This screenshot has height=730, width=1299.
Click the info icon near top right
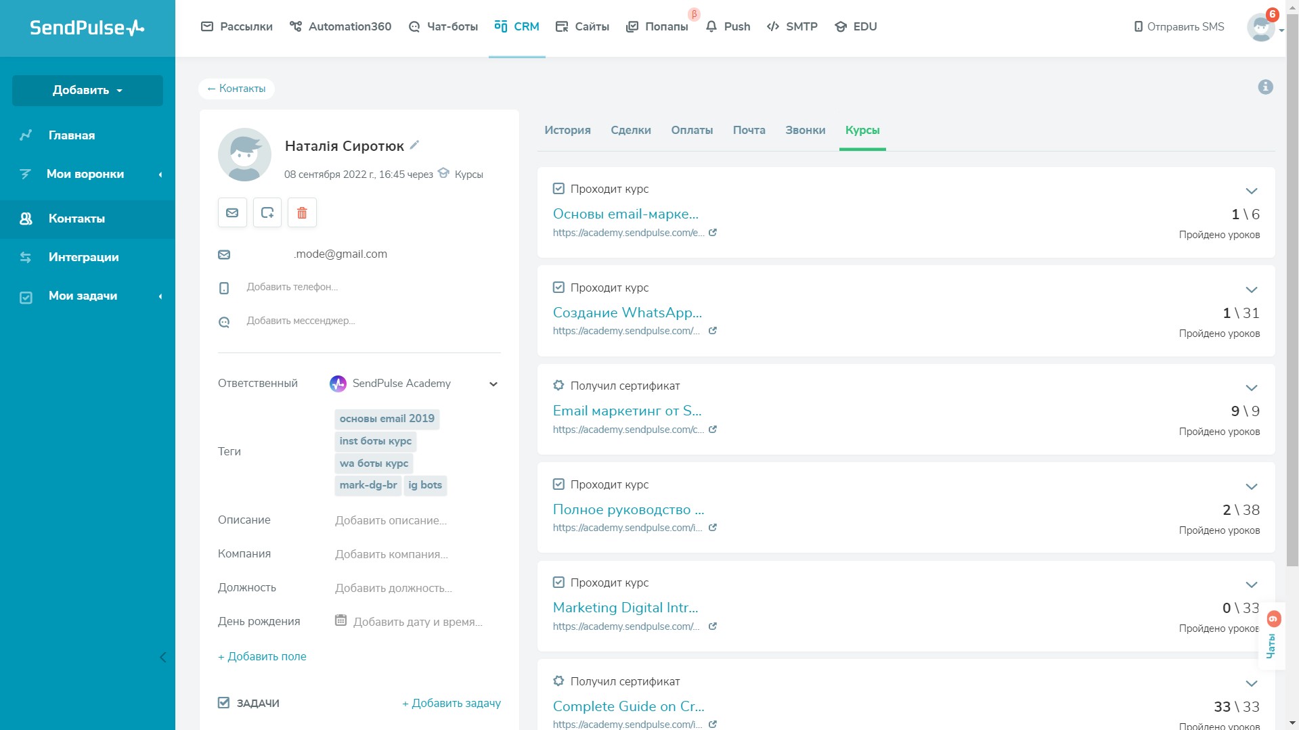point(1265,87)
